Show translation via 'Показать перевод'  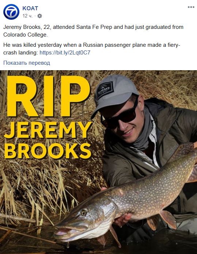[27, 63]
